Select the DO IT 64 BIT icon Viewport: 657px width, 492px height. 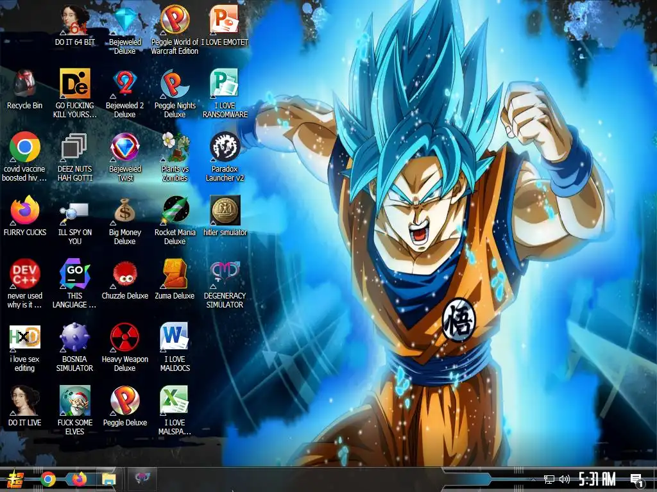(x=74, y=26)
